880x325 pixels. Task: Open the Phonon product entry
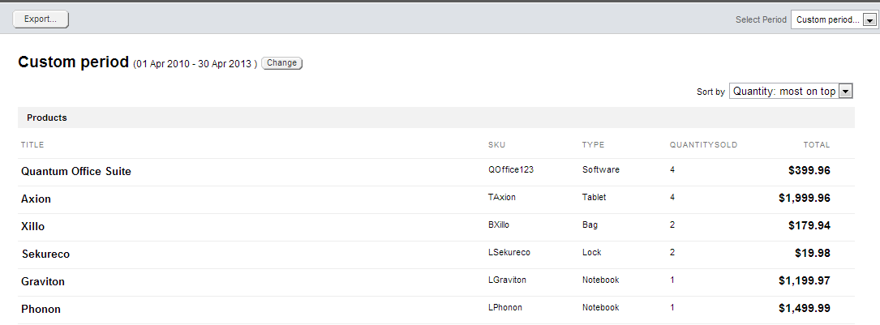[41, 310]
